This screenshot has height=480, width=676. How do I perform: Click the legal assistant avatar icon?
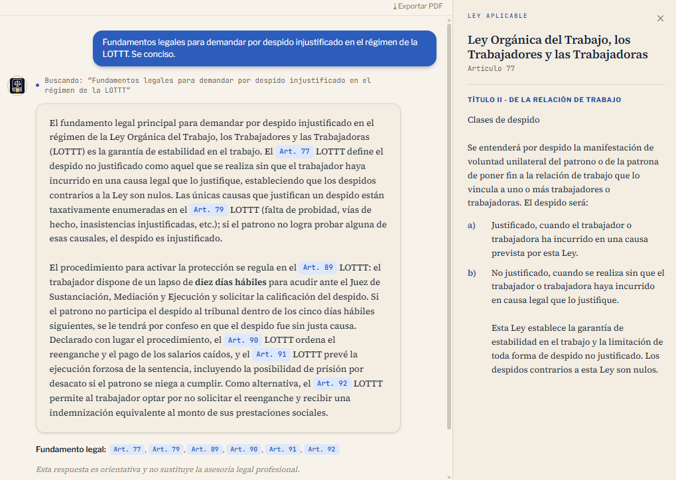pyautogui.click(x=17, y=86)
